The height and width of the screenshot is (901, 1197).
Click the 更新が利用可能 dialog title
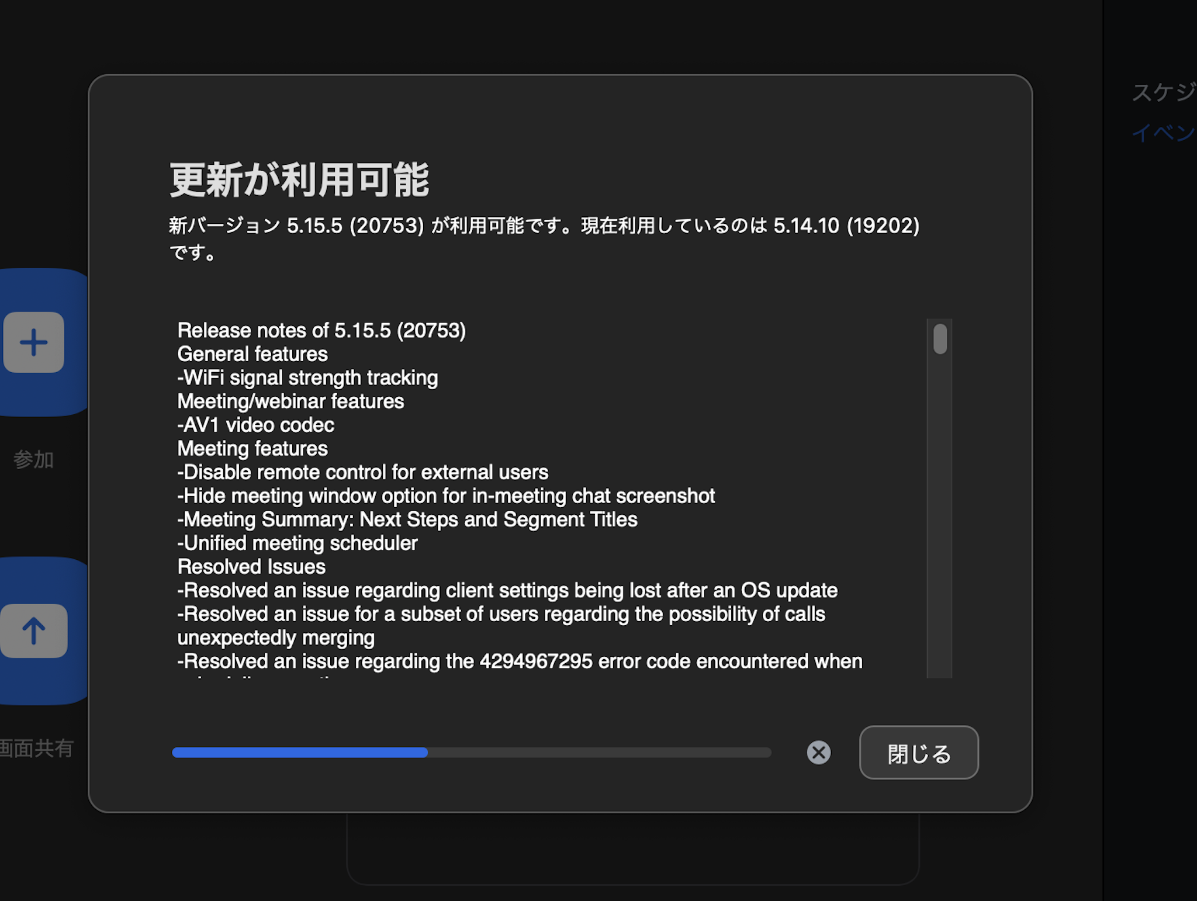(299, 180)
